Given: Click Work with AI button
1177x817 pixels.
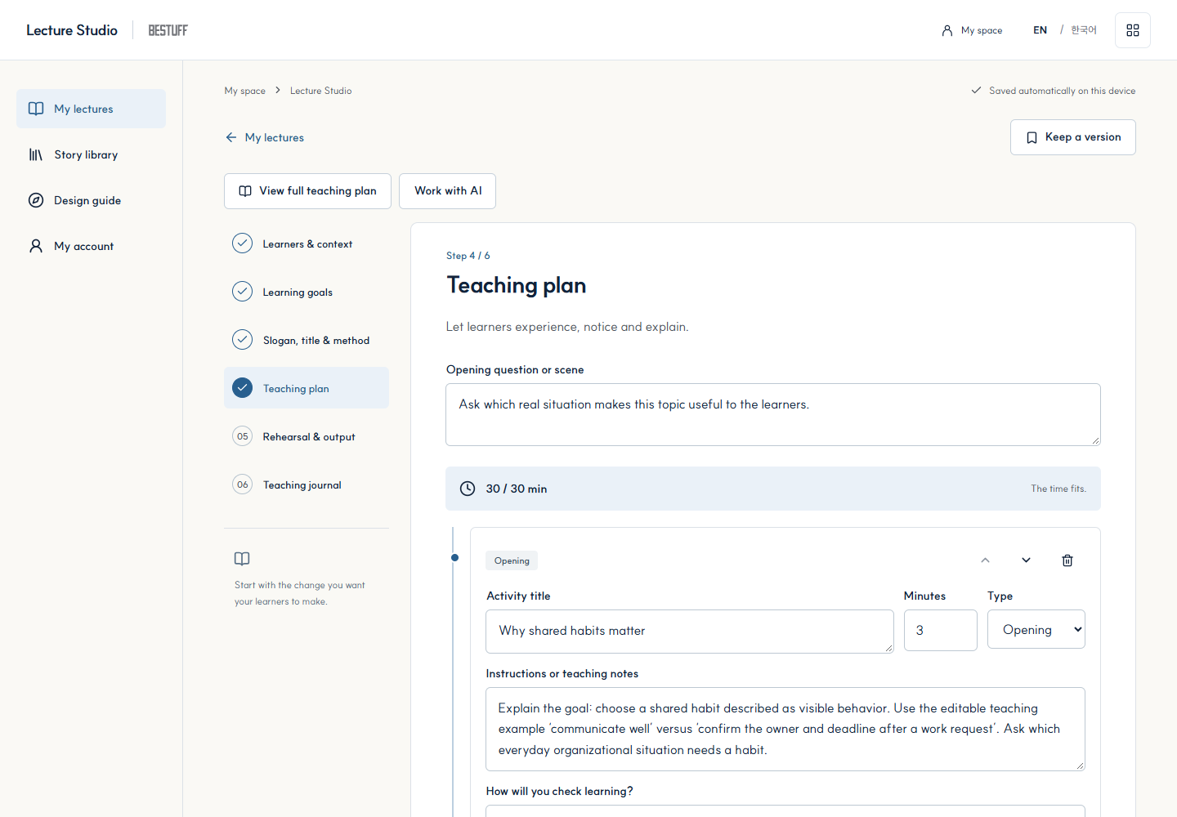Looking at the screenshot, I should pos(447,191).
